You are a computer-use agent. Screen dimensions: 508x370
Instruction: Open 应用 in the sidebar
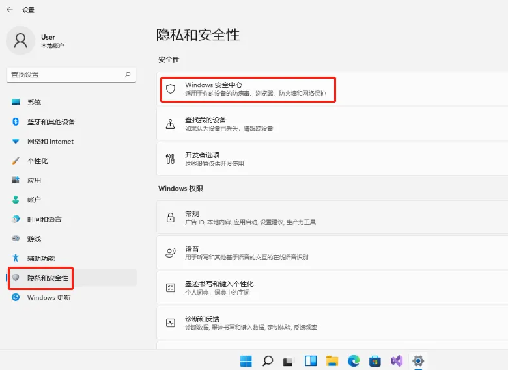pyautogui.click(x=71, y=180)
